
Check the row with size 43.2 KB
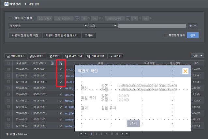(x=8, y=88)
